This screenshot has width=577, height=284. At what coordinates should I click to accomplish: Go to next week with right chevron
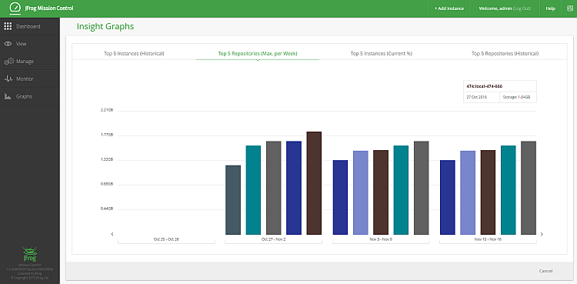tap(542, 234)
